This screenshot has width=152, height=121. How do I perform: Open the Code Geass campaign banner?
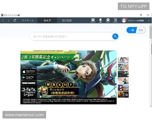[x=68, y=77]
